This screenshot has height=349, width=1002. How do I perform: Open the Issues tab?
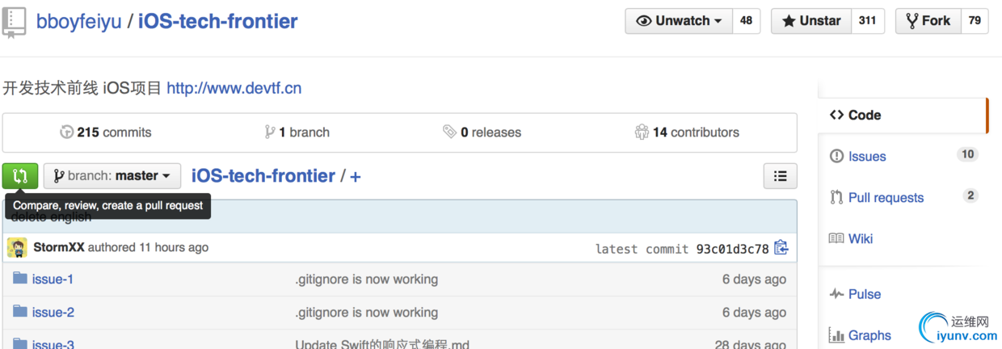point(866,157)
